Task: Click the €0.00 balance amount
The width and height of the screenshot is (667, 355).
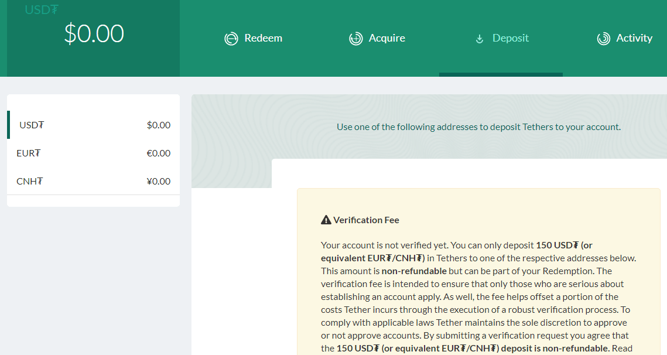Action: (158, 153)
